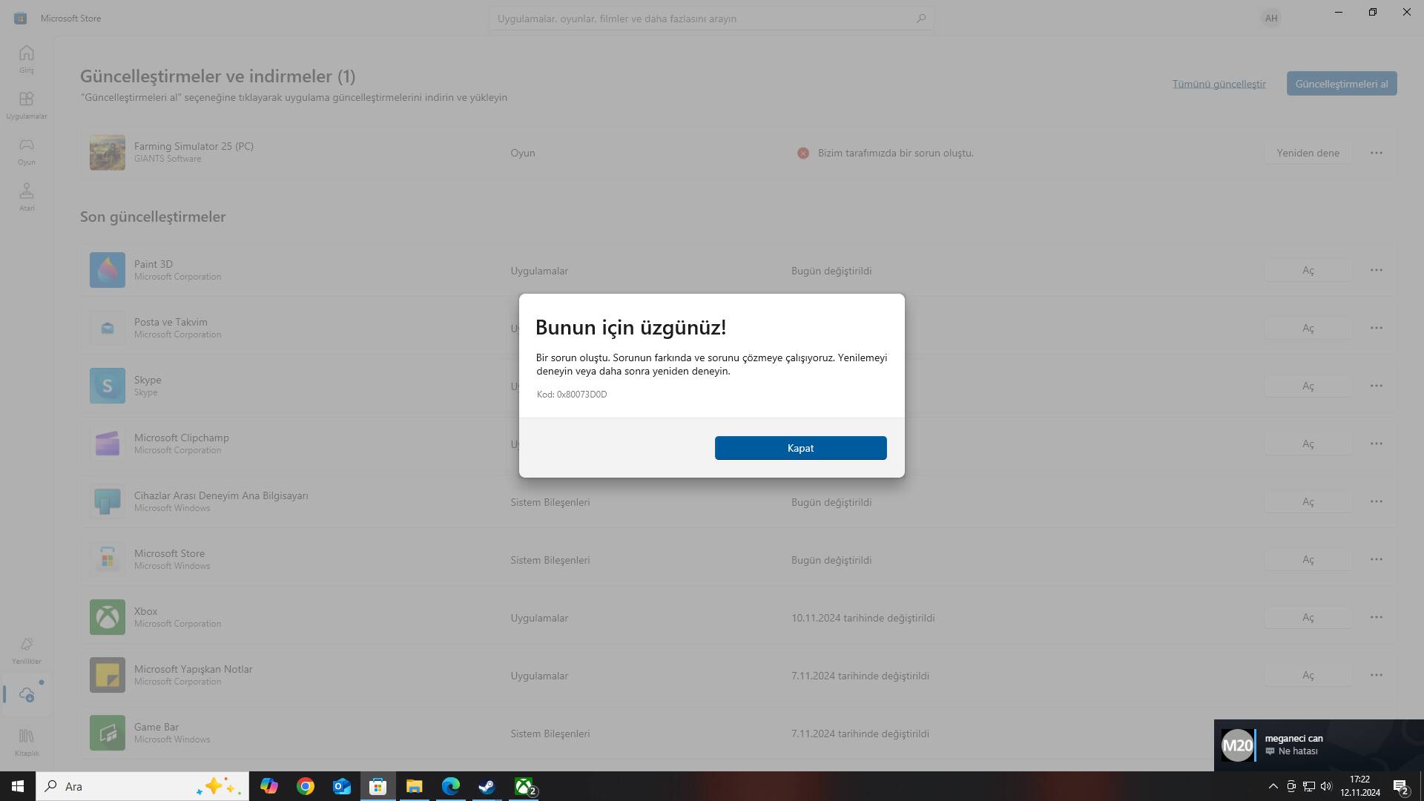
Task: Open more options for Yapışkan Notlar
Action: click(1377, 675)
